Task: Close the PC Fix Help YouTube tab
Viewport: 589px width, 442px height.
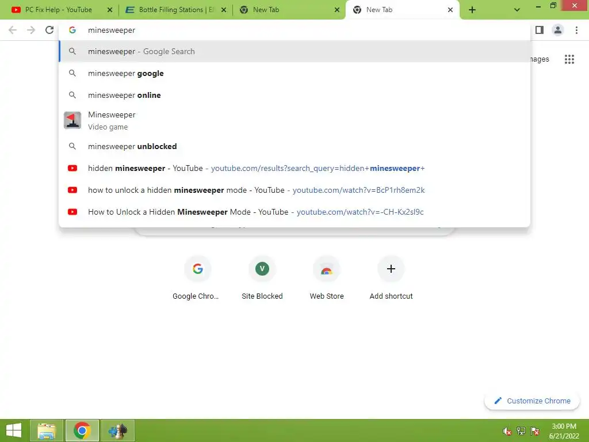Action: [x=110, y=10]
